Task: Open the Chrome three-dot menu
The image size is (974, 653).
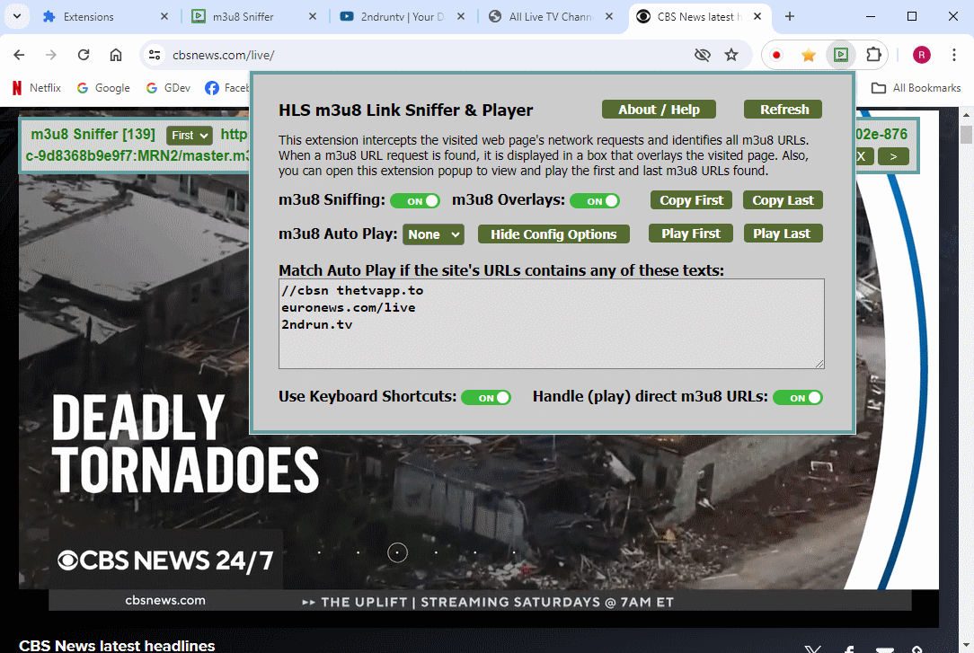Action: pyautogui.click(x=954, y=55)
